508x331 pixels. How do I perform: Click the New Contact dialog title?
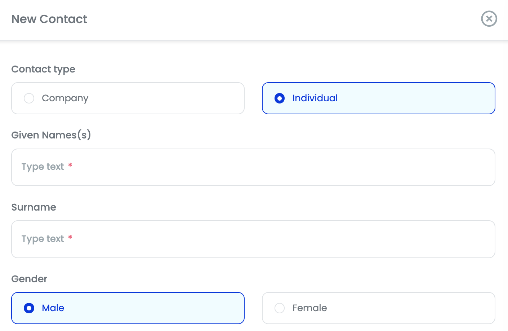pos(49,19)
